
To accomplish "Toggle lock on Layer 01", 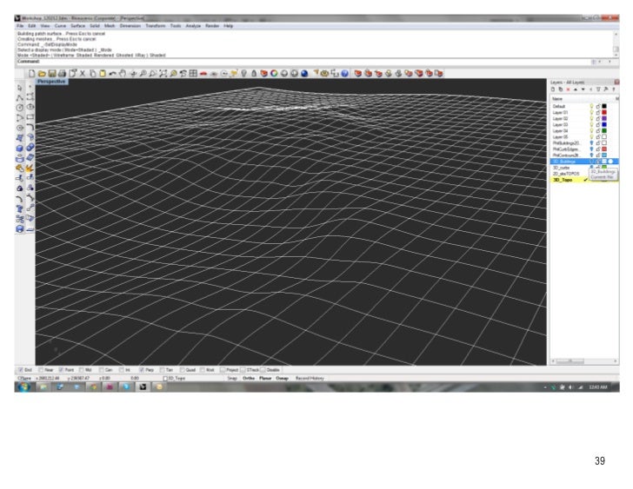I will 597,112.
